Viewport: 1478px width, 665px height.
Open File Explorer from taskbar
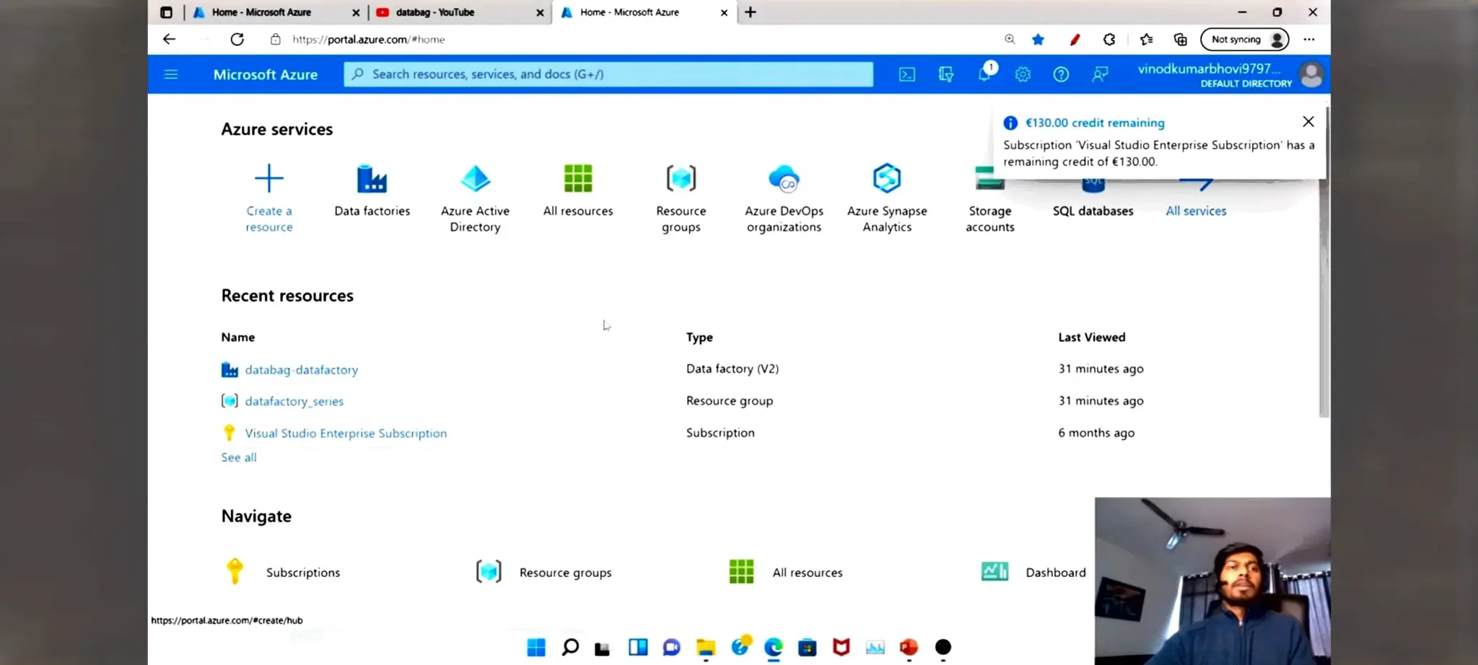click(705, 648)
